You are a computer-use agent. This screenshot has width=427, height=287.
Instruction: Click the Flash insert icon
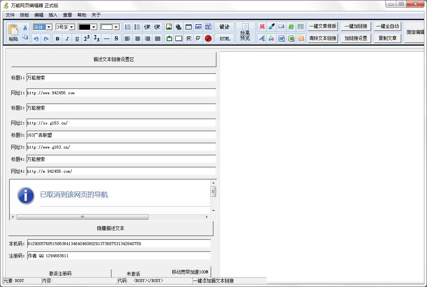click(x=208, y=38)
